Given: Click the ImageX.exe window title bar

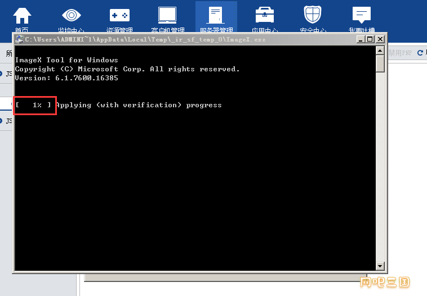Looking at the screenshot, I should pos(199,39).
